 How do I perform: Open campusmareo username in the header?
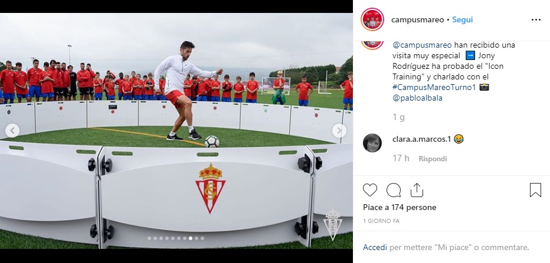click(417, 20)
